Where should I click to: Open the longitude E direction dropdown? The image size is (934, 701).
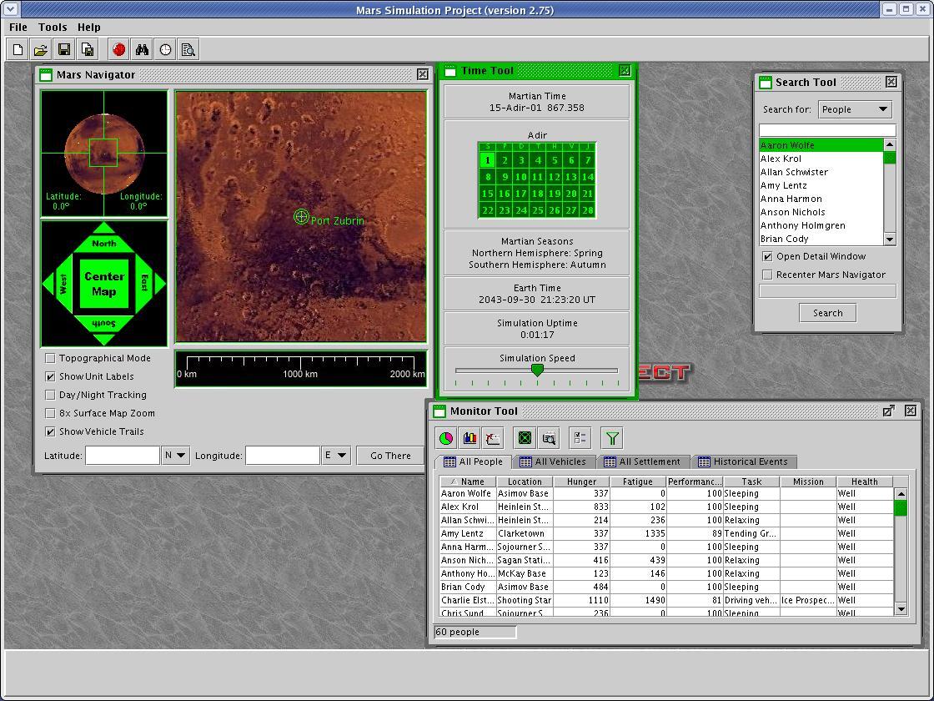coord(335,455)
